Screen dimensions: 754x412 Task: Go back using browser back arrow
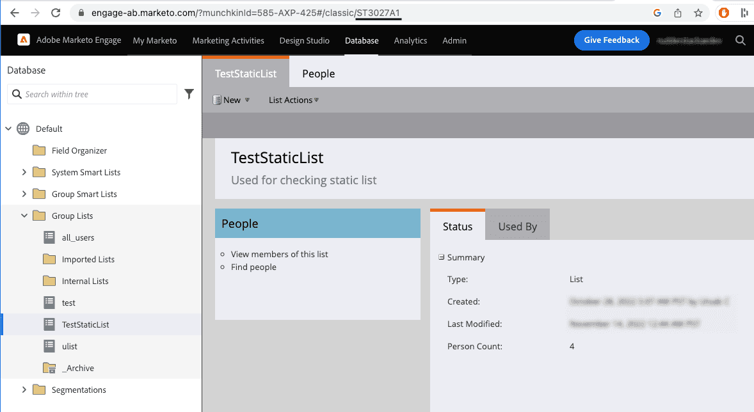tap(15, 13)
